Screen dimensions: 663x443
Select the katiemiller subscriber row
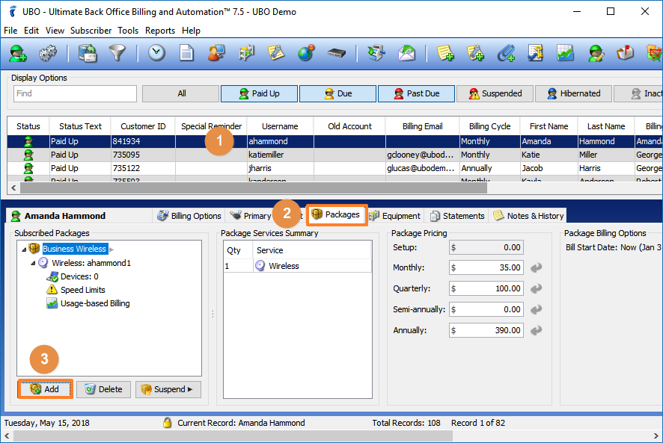pos(334,155)
